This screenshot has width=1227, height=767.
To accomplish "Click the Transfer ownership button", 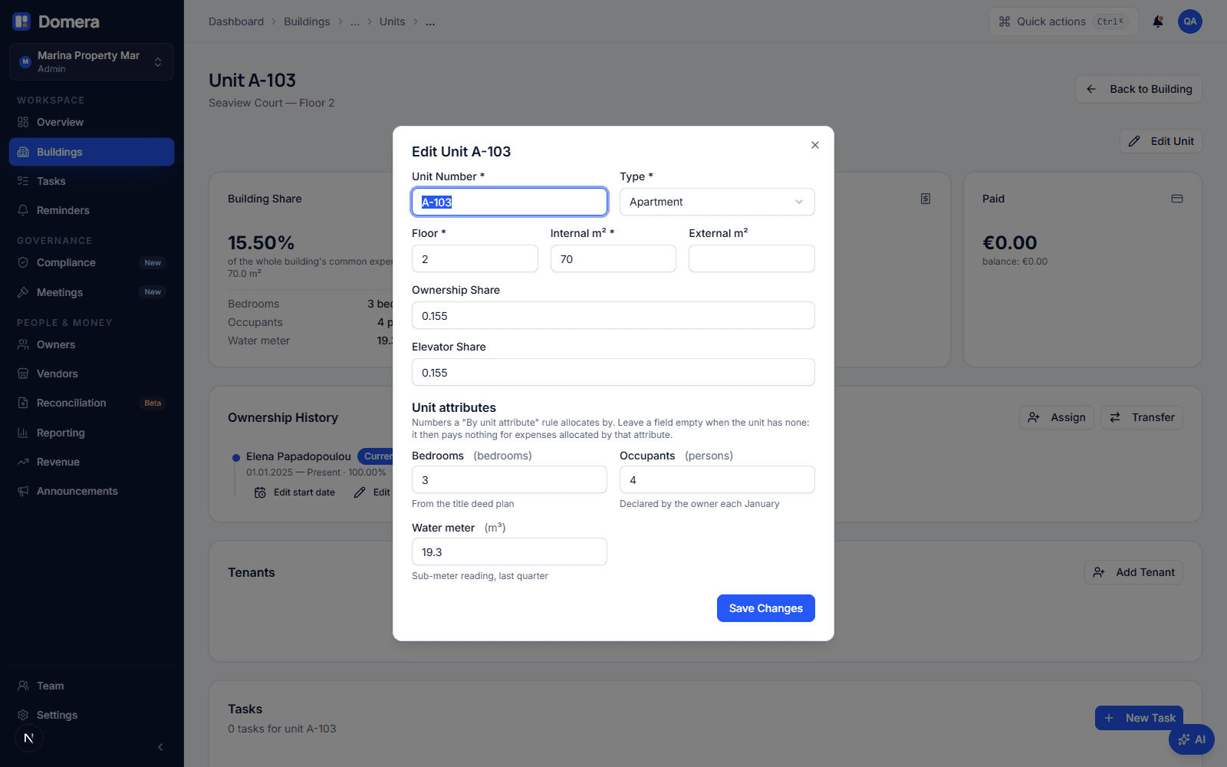I will pos(1142,417).
